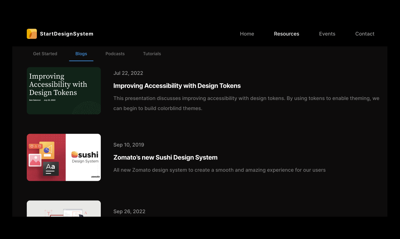Go to the Home page
400x239 pixels.
coord(247,34)
